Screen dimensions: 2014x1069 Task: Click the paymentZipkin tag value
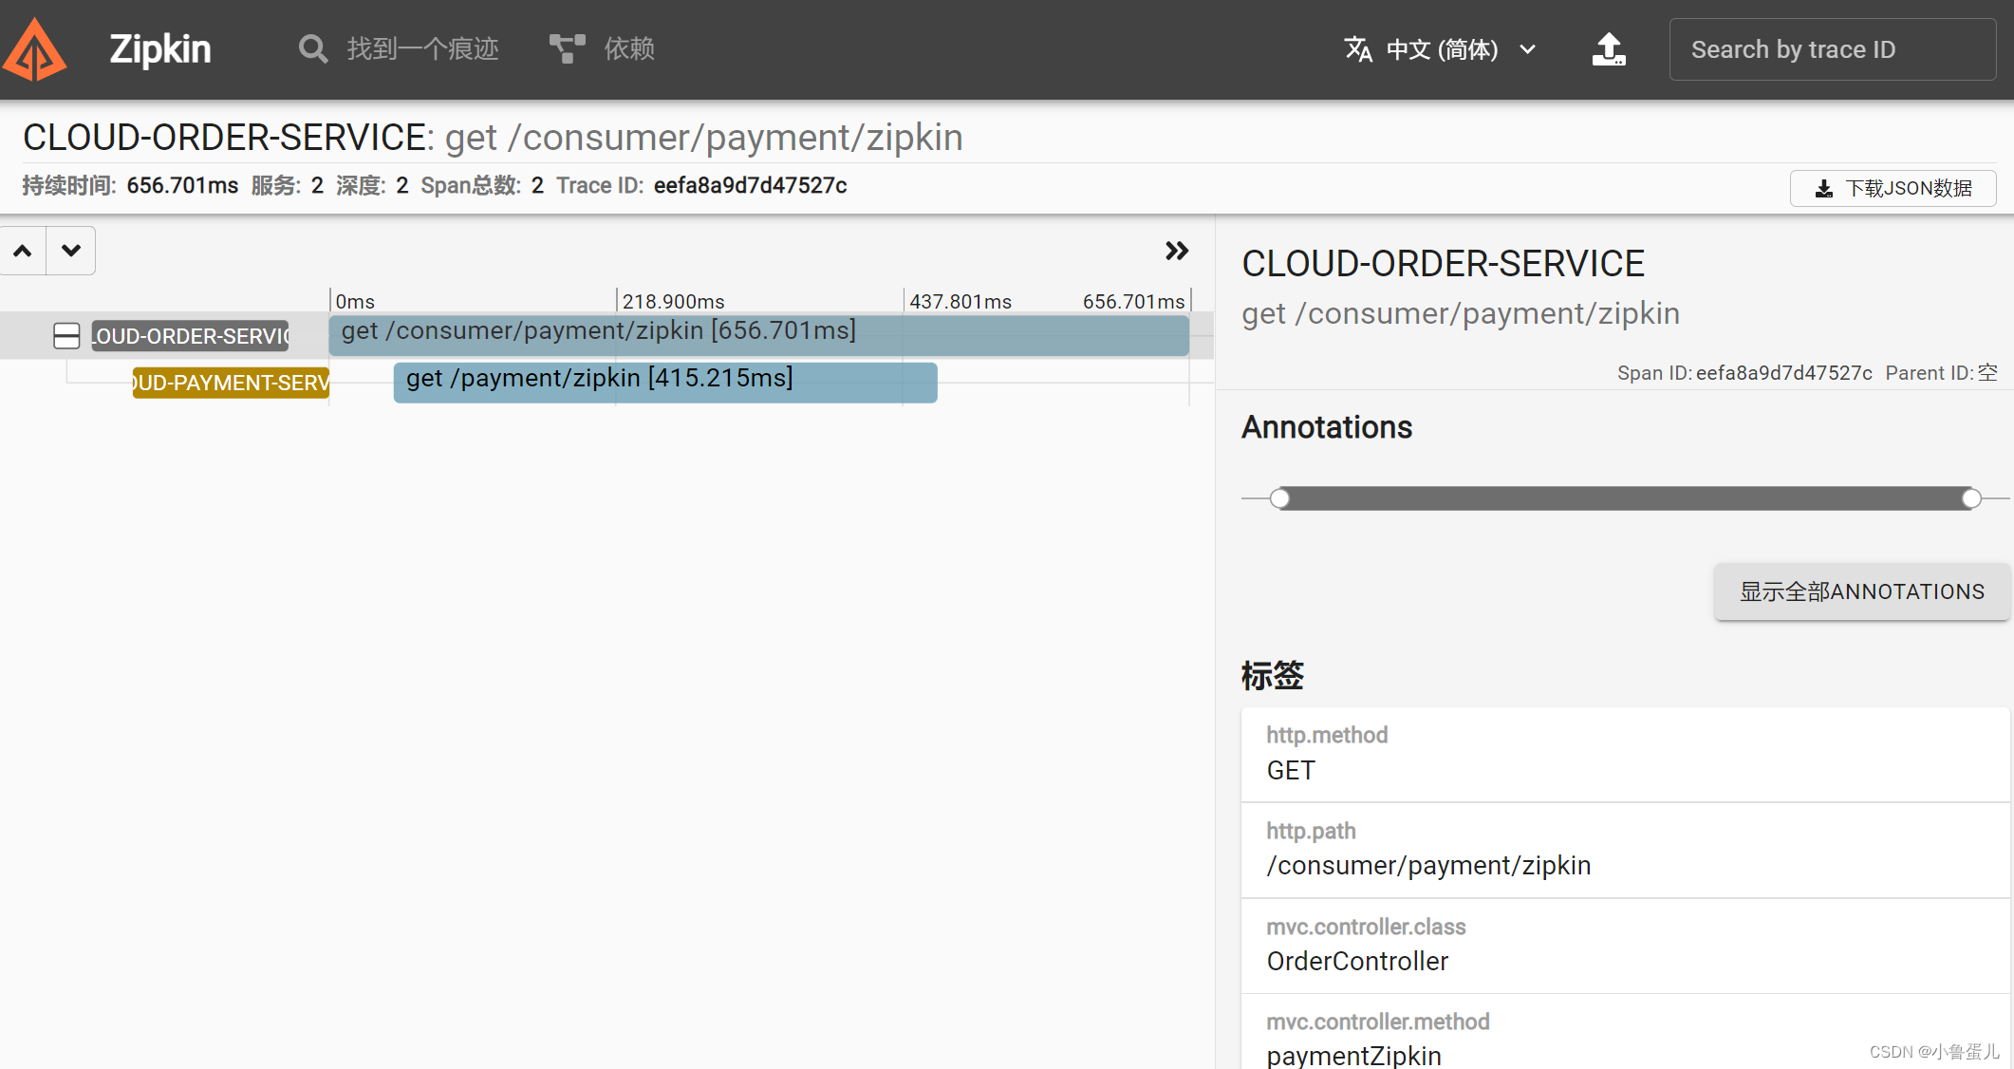(x=1353, y=1056)
